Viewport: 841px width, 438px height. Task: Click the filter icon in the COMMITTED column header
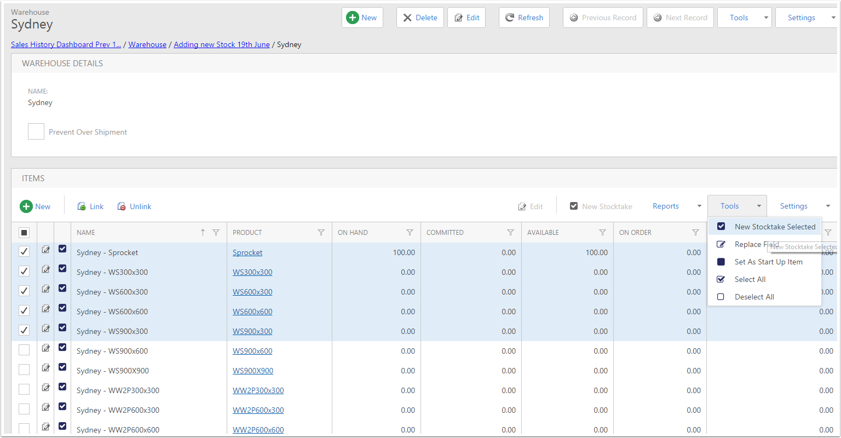coord(510,233)
